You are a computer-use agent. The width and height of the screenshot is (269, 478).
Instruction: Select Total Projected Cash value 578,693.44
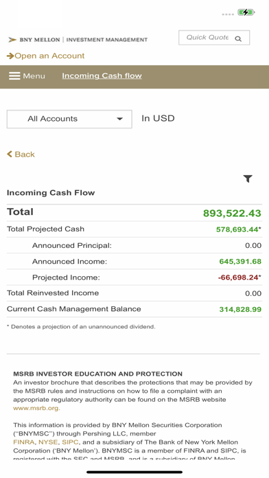point(237,229)
